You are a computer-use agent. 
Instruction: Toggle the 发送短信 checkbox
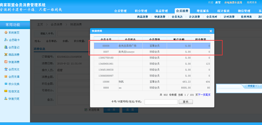click(86, 110)
